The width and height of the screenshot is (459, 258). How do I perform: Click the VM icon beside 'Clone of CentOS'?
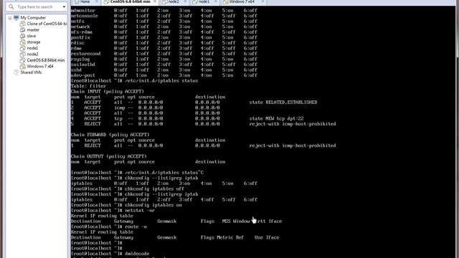[22, 24]
